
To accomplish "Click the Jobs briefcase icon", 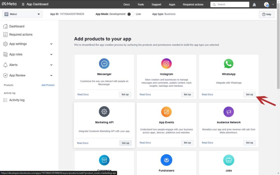I will click(229, 160).
